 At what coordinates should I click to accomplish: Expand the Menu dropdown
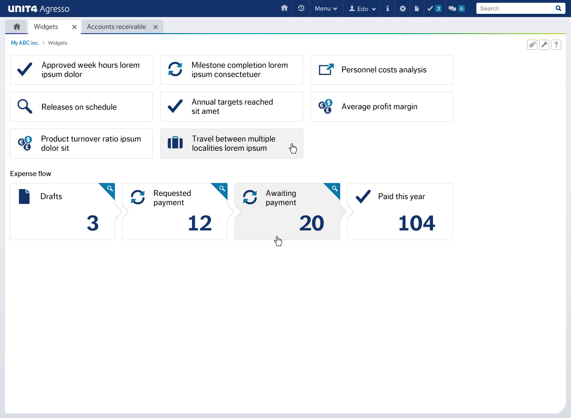(325, 8)
